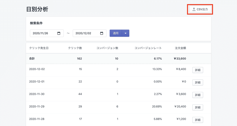The image size is (237, 126).
Task: Click the date cell 2020-11-30
Action: (37, 94)
